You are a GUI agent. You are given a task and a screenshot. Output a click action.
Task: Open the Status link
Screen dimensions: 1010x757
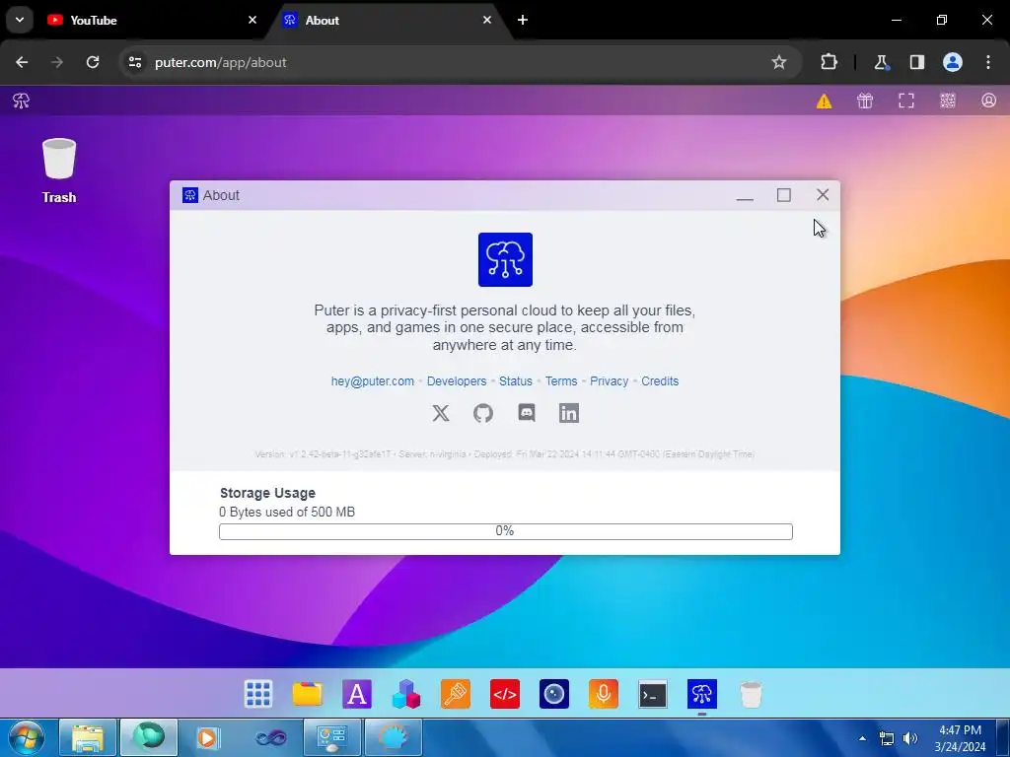pos(515,381)
